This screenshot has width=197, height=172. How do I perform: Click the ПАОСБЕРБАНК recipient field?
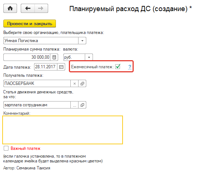point(37,83)
